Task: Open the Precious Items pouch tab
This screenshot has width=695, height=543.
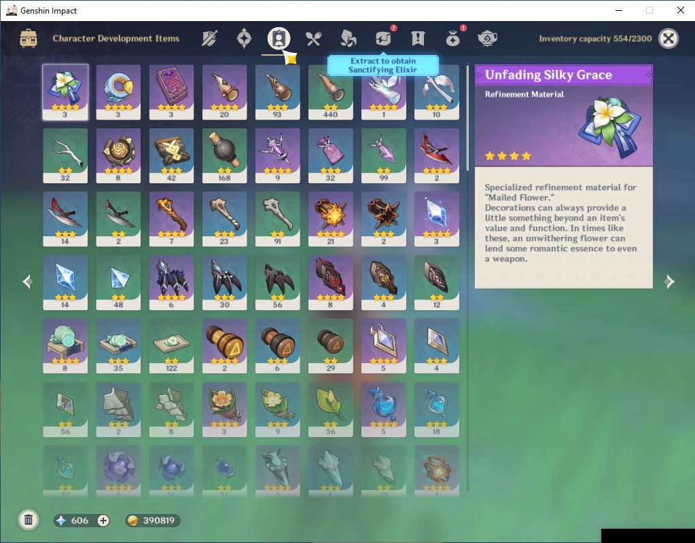Action: click(453, 38)
